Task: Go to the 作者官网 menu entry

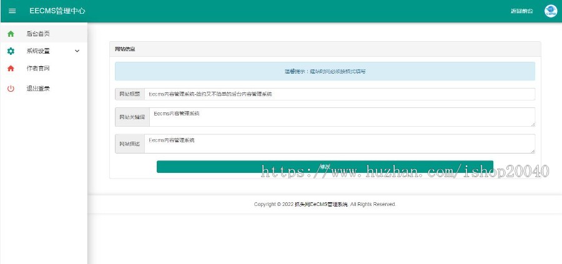Action: click(38, 69)
